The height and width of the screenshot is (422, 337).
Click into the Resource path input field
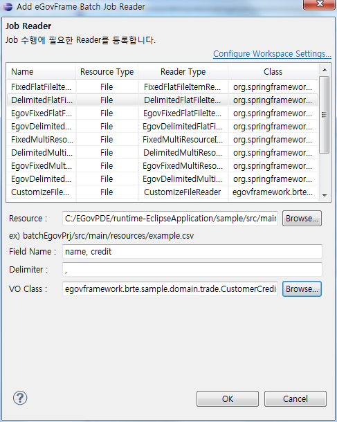click(170, 219)
